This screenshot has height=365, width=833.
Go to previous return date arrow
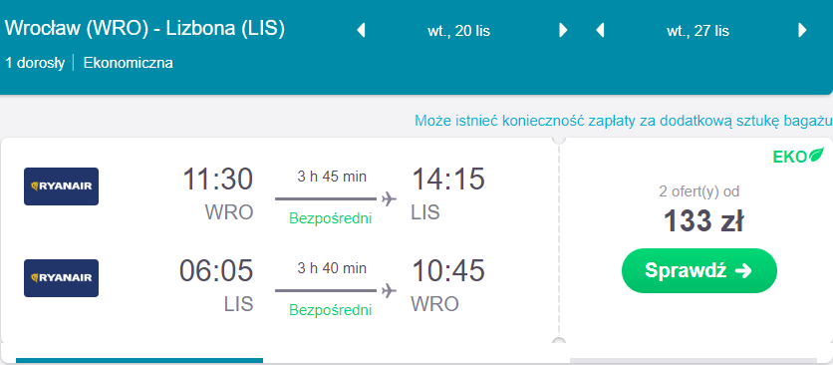[x=600, y=30]
